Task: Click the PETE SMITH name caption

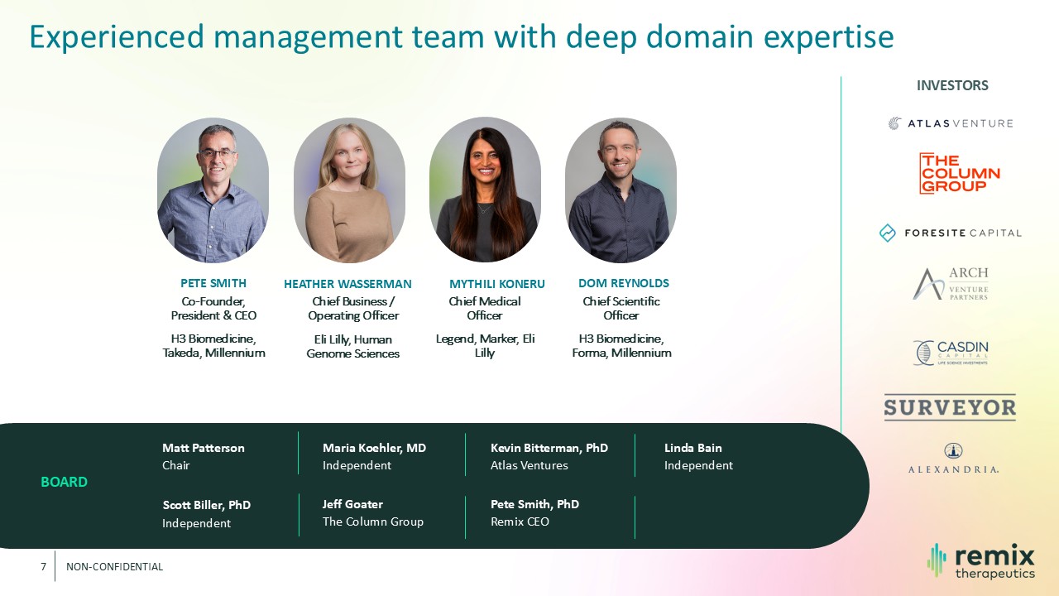Action: click(213, 283)
